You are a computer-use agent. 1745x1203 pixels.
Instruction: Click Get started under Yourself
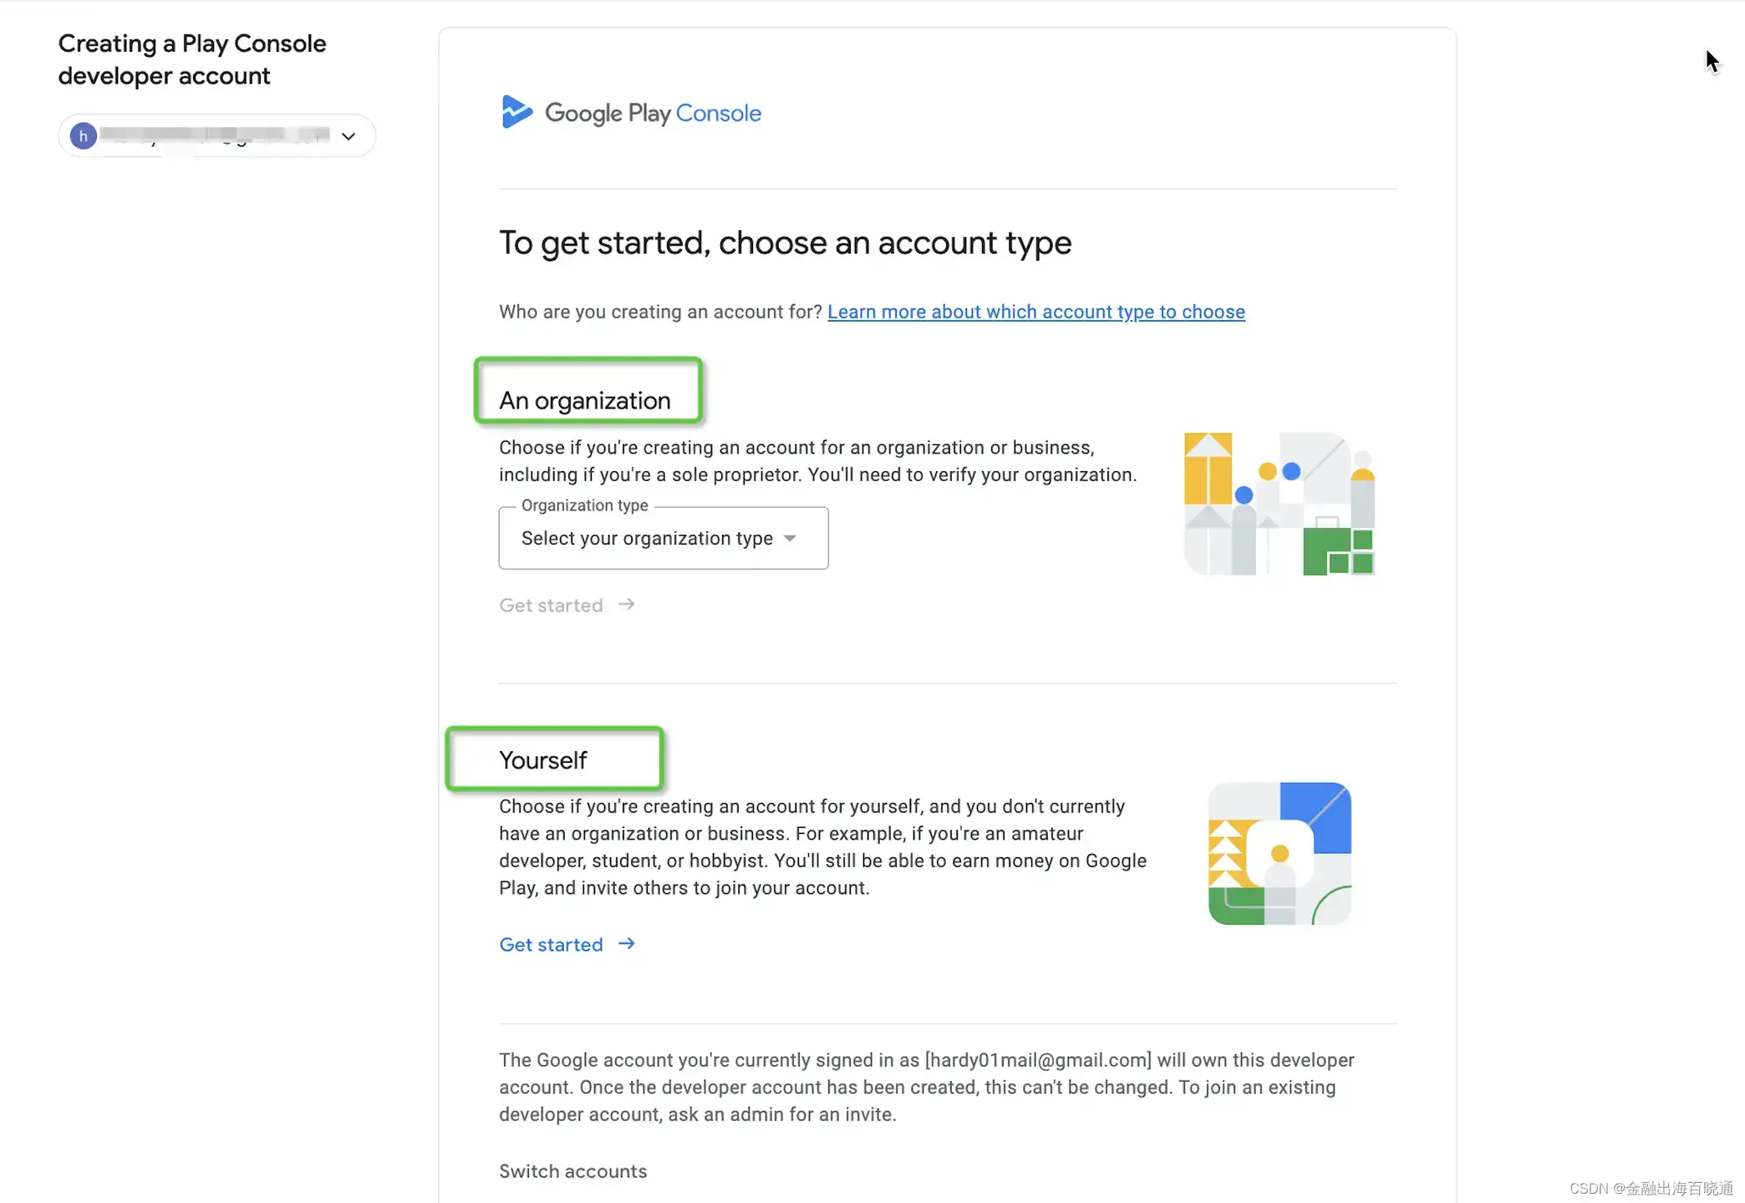[551, 945]
